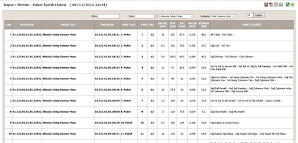Click the save report icon

pos(266,5)
